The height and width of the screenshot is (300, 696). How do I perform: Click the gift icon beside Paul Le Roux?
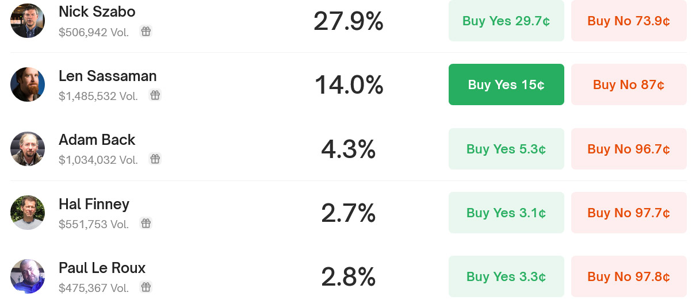[146, 287]
